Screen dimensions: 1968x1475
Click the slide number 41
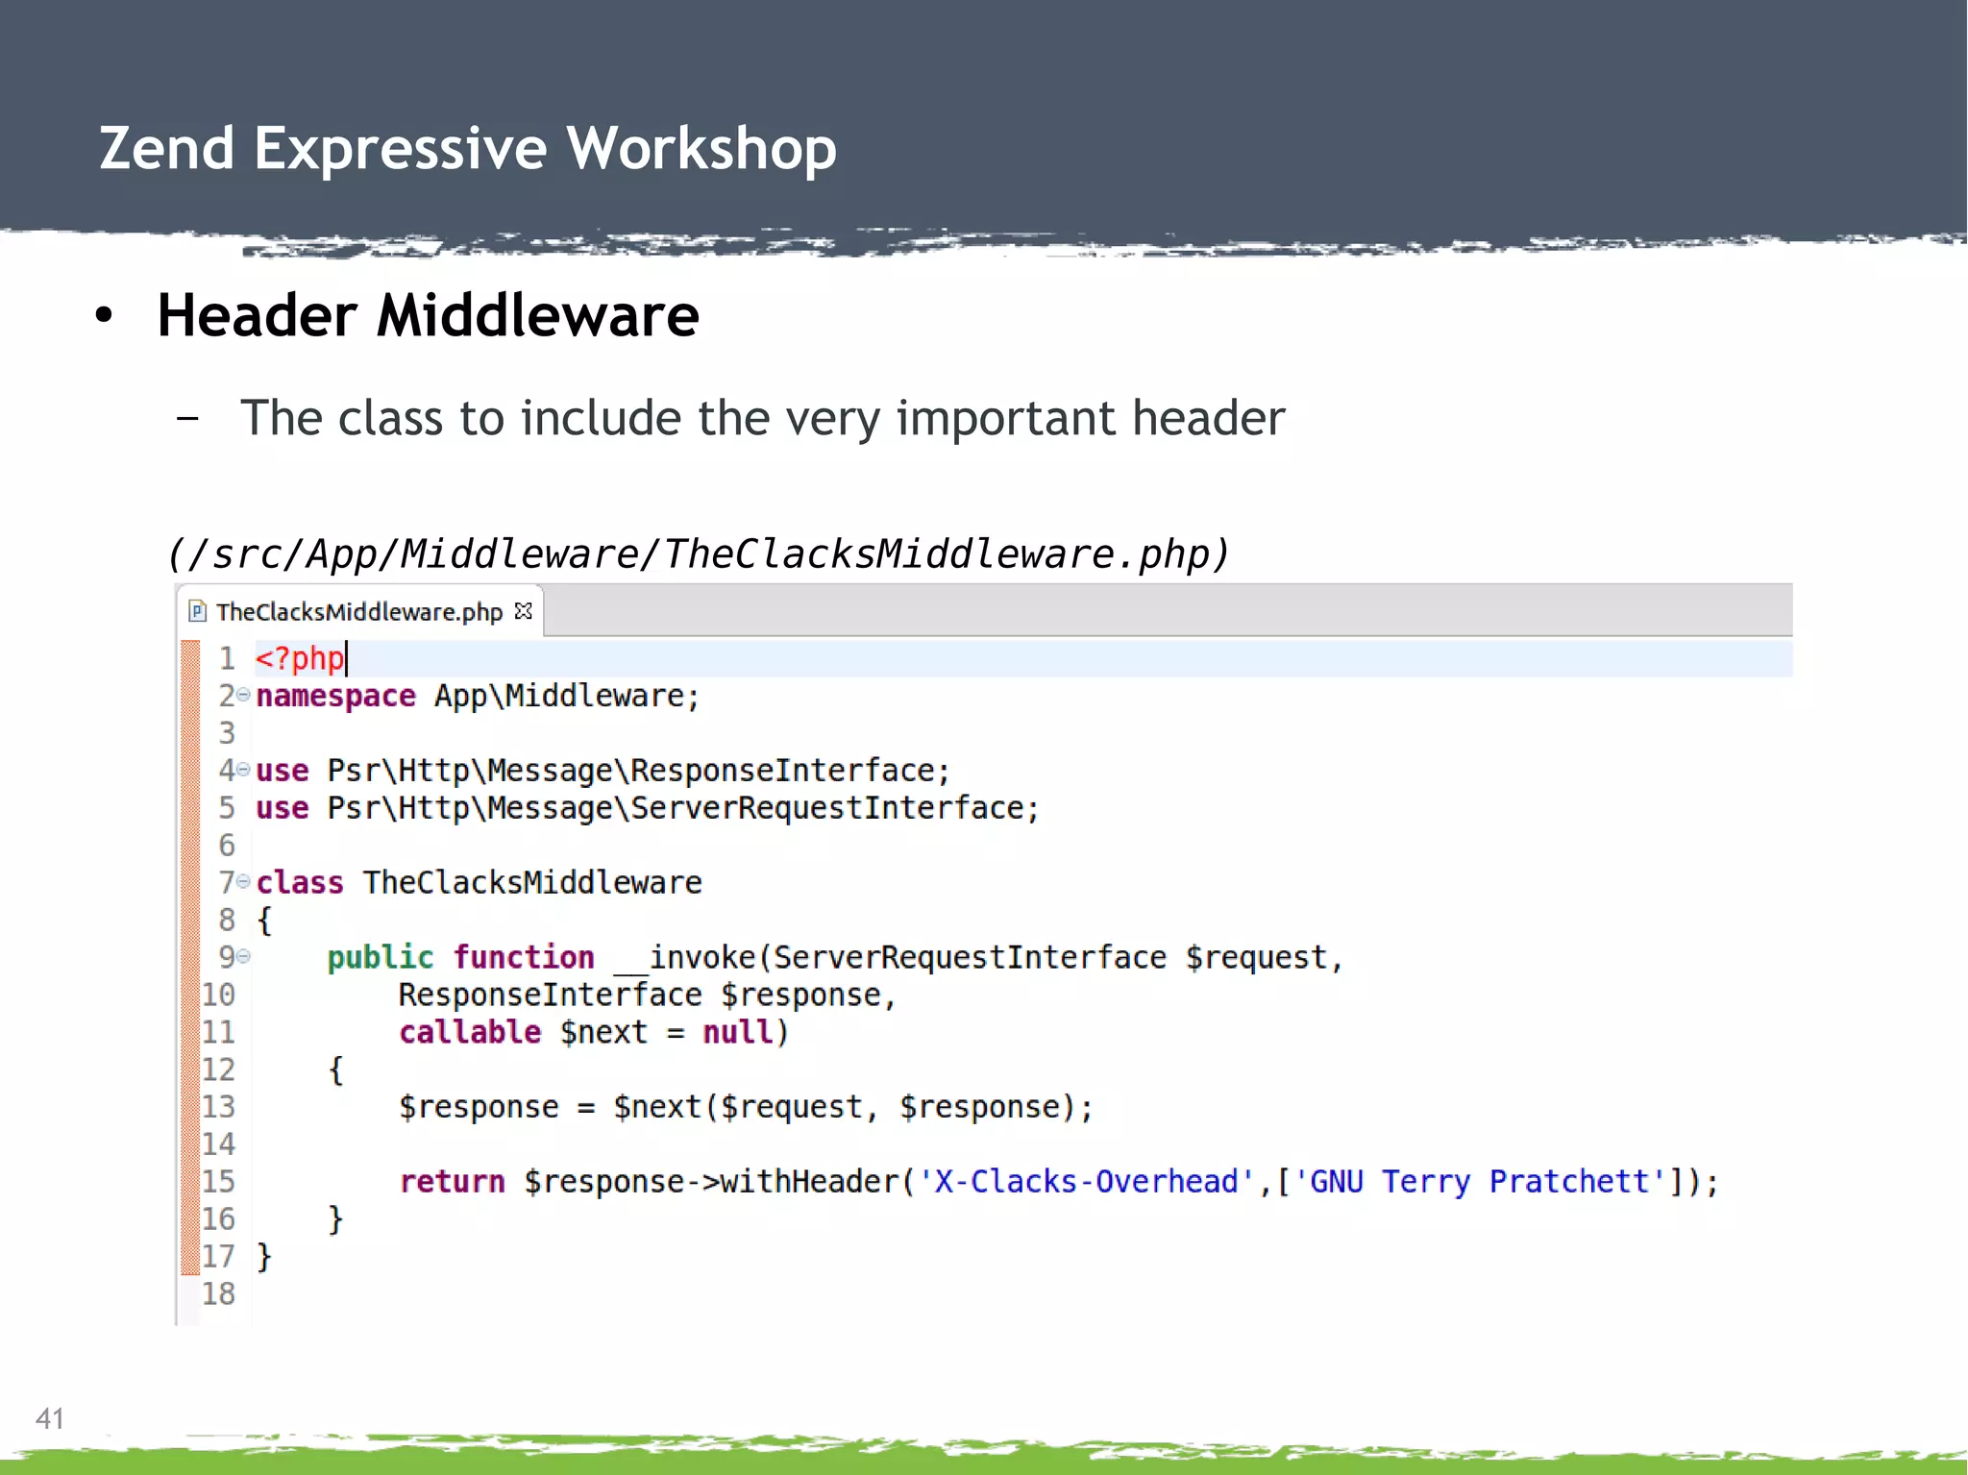(50, 1418)
